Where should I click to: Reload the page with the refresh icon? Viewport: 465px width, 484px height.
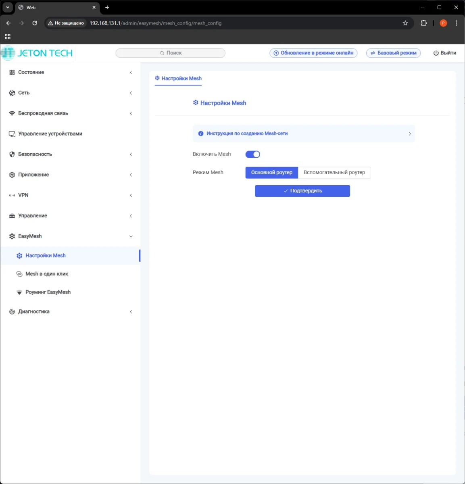(x=35, y=23)
